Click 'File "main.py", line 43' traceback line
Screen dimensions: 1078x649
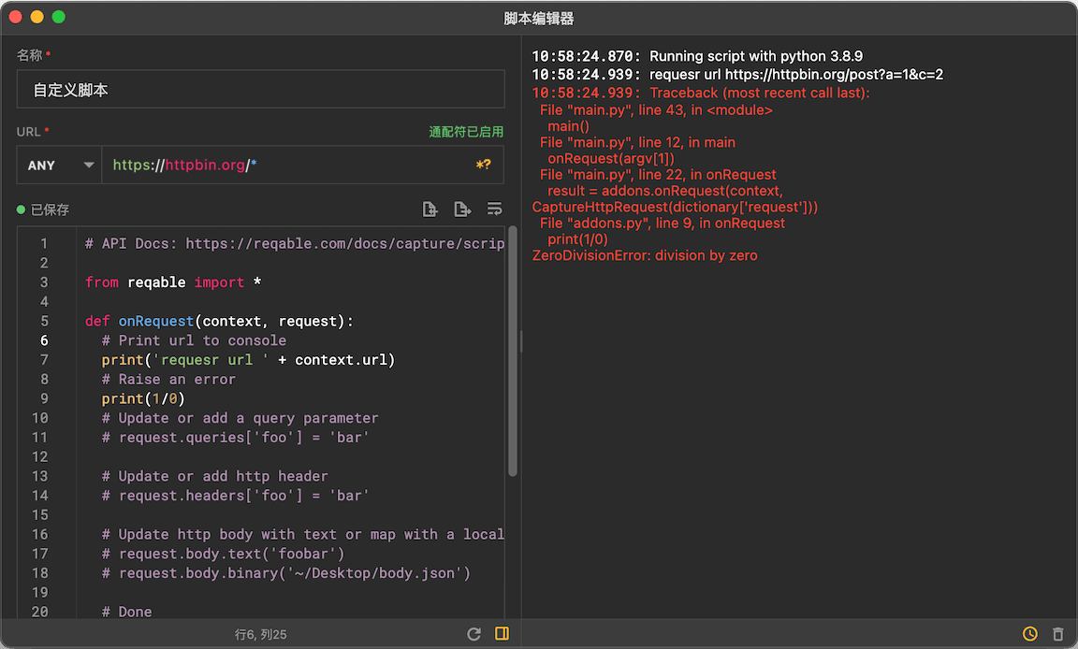(657, 110)
